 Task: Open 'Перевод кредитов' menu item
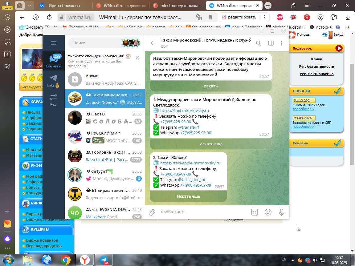(x=44, y=246)
